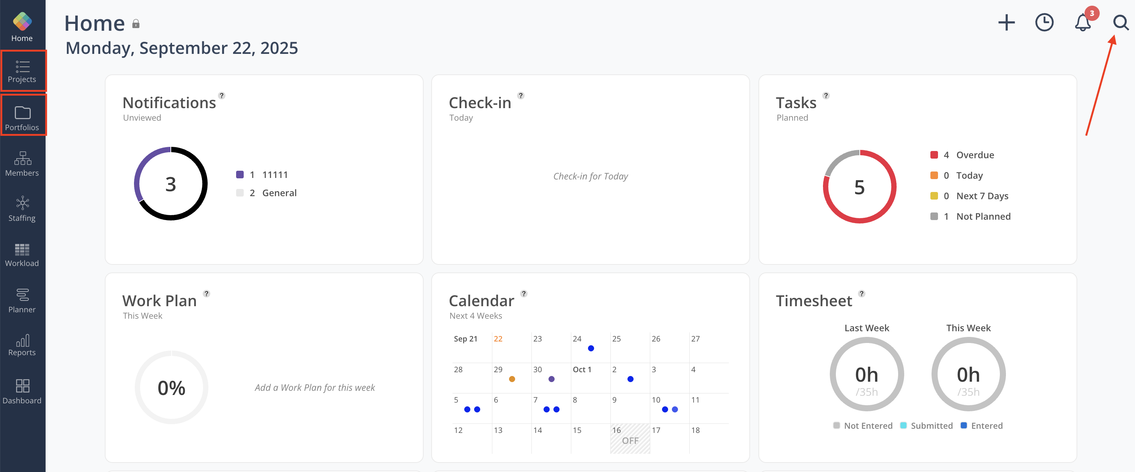The height and width of the screenshot is (472, 1135).
Task: Select the blue dot on September 24
Action: (591, 348)
